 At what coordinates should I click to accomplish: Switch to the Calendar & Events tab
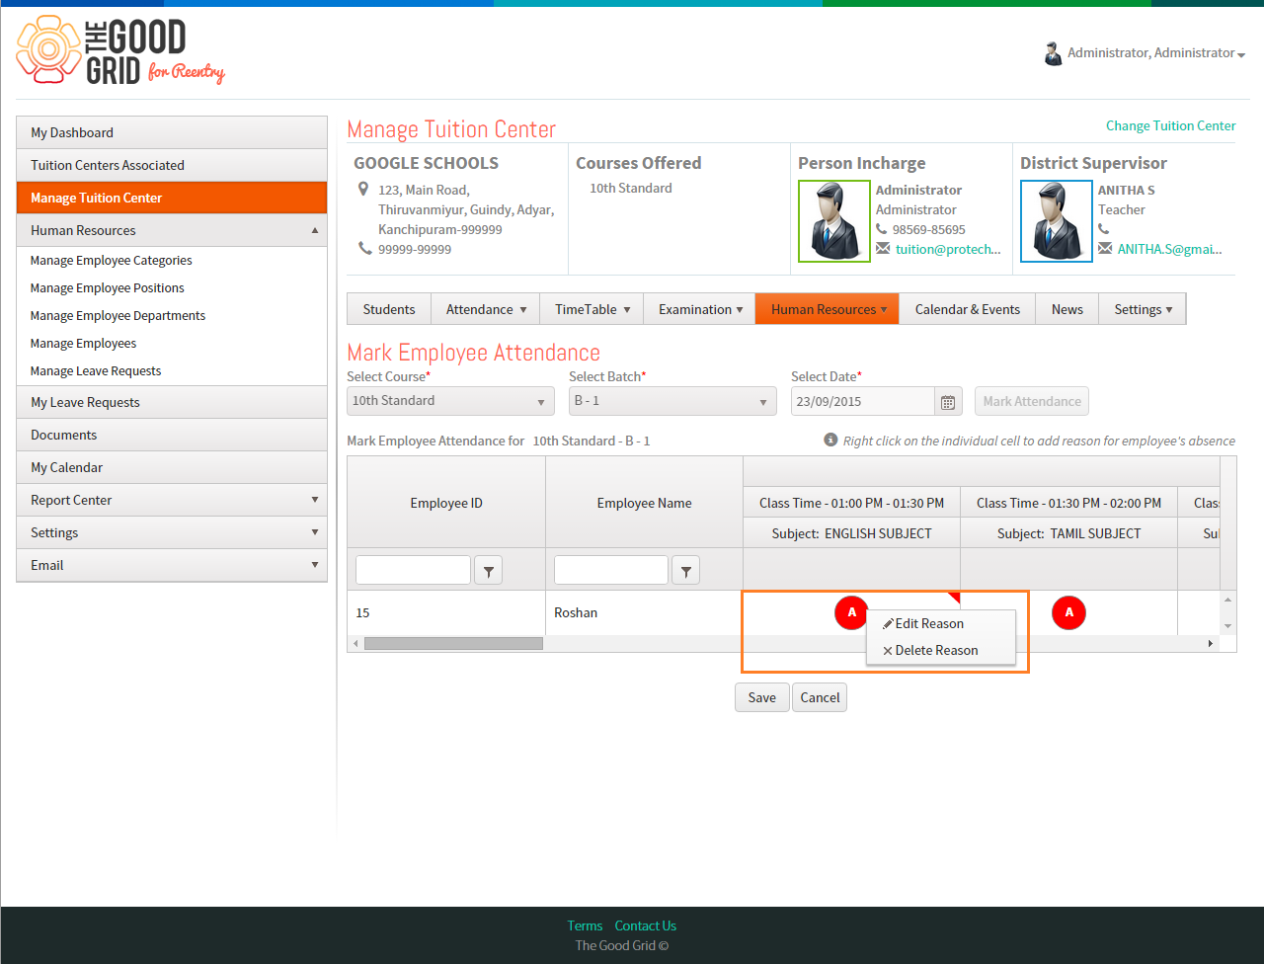tap(967, 309)
